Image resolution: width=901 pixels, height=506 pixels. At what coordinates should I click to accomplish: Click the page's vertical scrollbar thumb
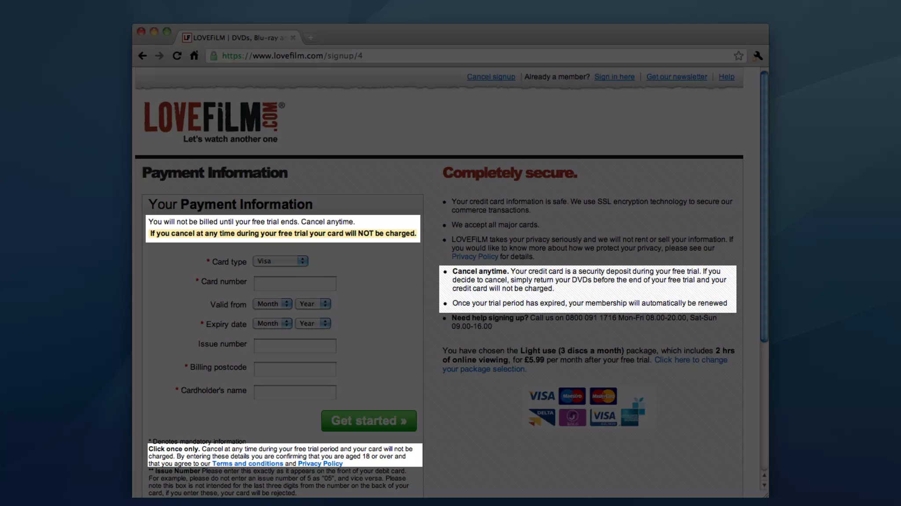tap(764, 206)
